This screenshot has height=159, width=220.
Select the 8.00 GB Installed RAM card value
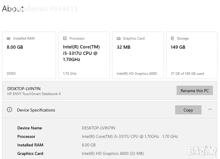coord(15,47)
